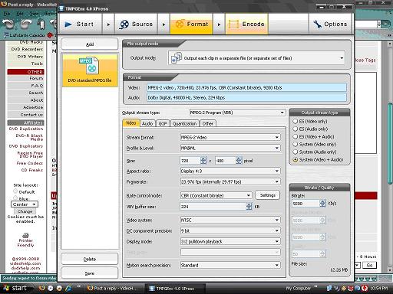The height and width of the screenshot is (294, 393).
Task: Click TMPGEnc 4.0 XPress taskbar button
Action: 175,289
